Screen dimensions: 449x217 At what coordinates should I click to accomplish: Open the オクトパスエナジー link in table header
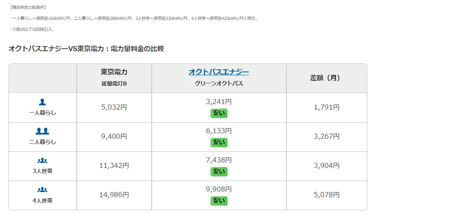[219, 72]
